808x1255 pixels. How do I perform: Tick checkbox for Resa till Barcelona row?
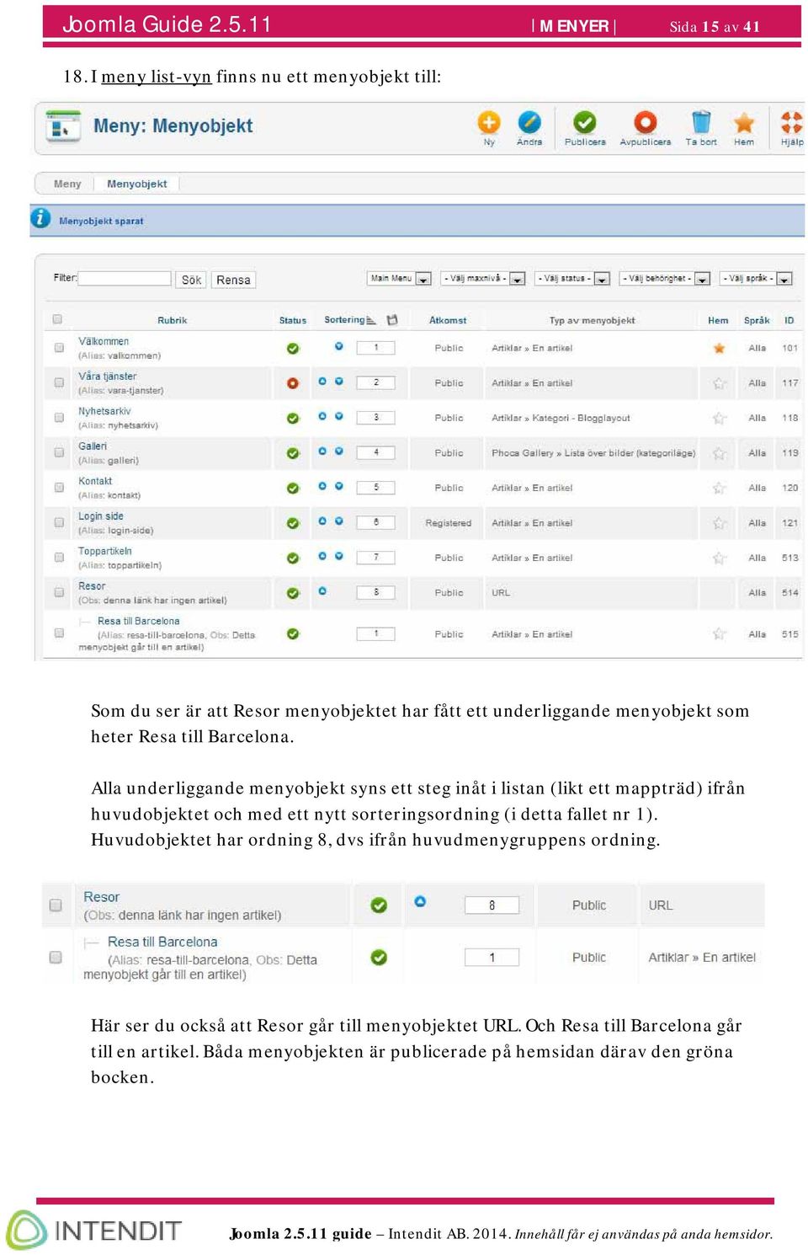coord(59,633)
